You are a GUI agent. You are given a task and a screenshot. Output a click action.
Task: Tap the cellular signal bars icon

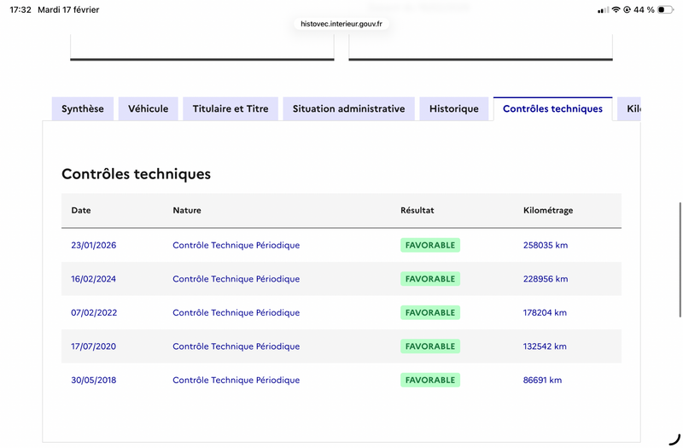pos(603,9)
